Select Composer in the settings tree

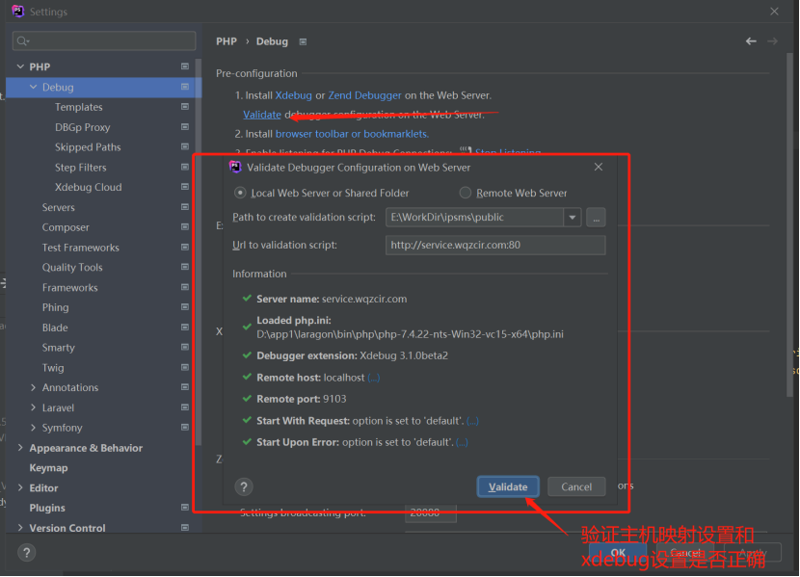coord(66,227)
